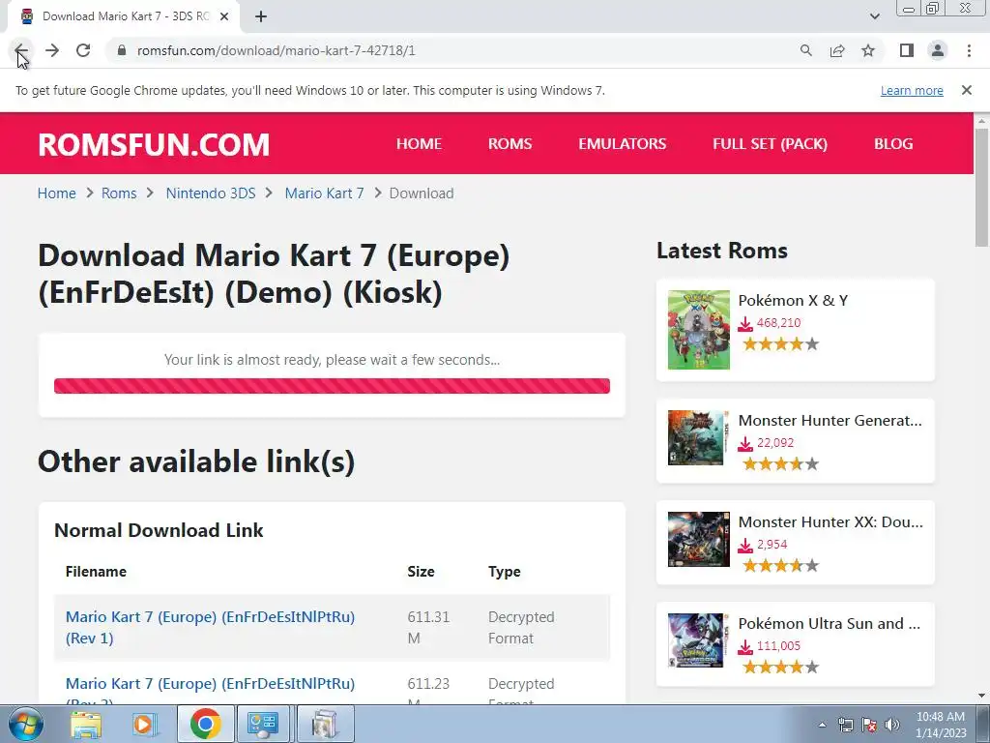The height and width of the screenshot is (743, 990).
Task: Launch Windows Media Player from taskbar
Action: tap(145, 724)
